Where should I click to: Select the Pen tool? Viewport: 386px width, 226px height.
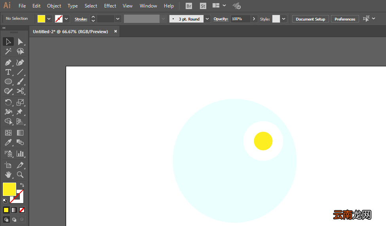click(8, 63)
